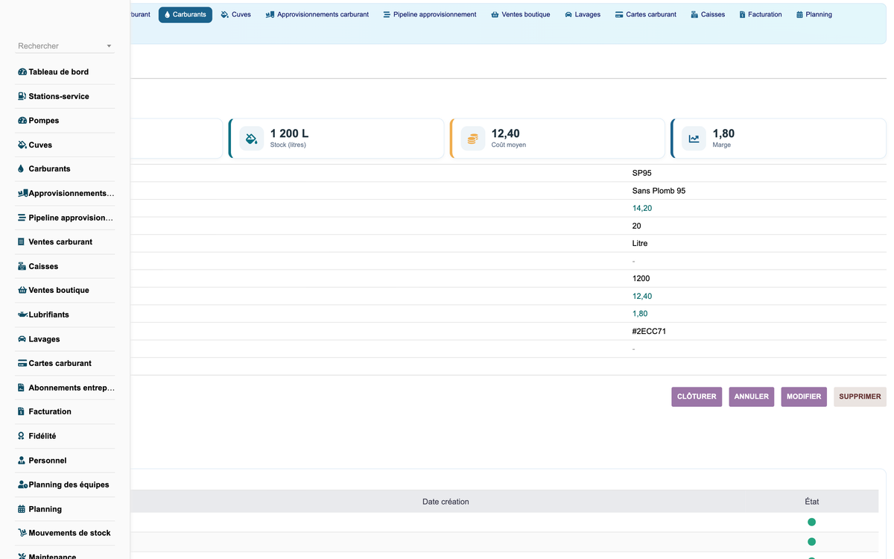
Task: Click the coins icon on Coût moyen card
Action: [472, 139]
